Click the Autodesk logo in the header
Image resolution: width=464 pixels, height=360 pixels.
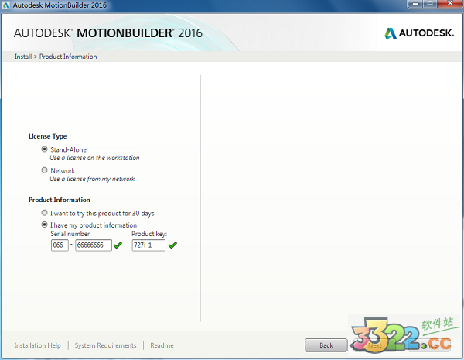[419, 33]
